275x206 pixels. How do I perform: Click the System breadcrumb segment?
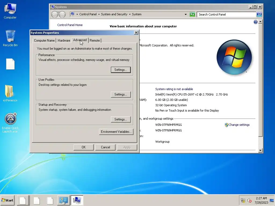(137, 14)
